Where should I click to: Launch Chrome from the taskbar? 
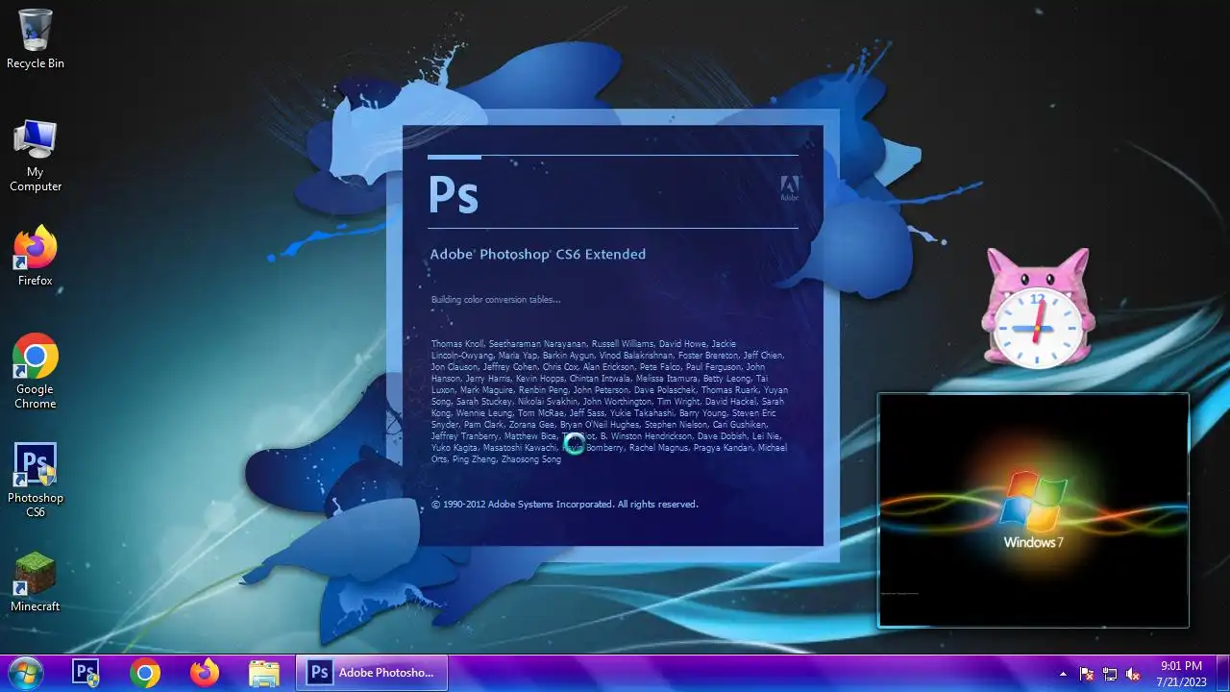pos(145,673)
